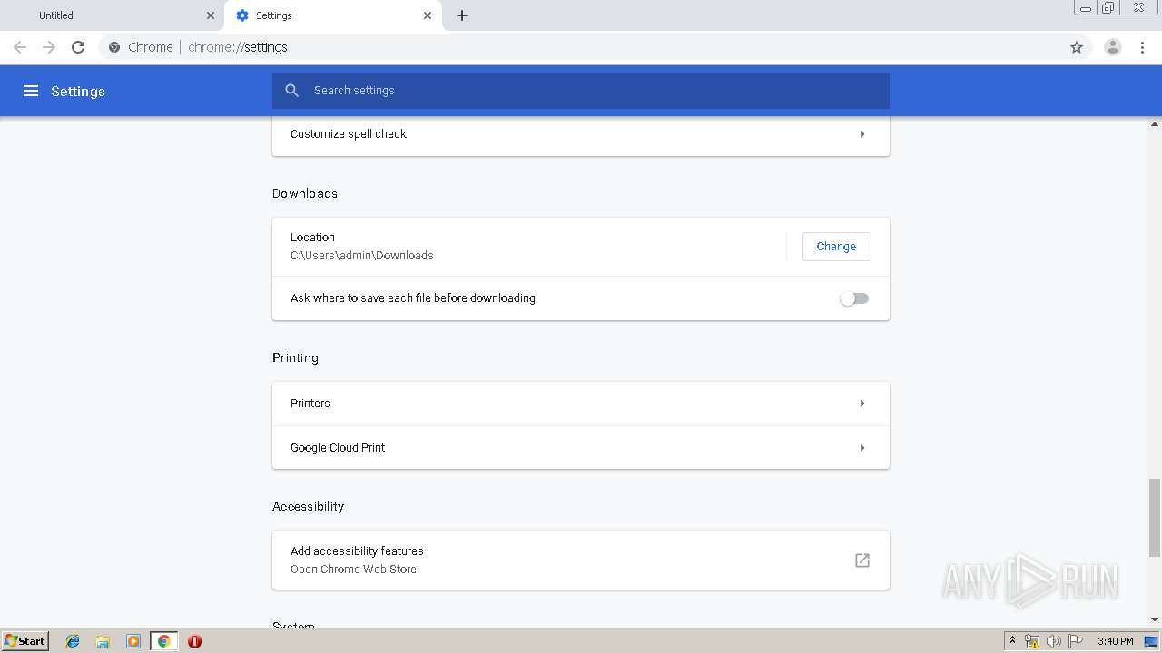Image resolution: width=1162 pixels, height=653 pixels.
Task: Click the Chrome site info icon
Action: (114, 47)
